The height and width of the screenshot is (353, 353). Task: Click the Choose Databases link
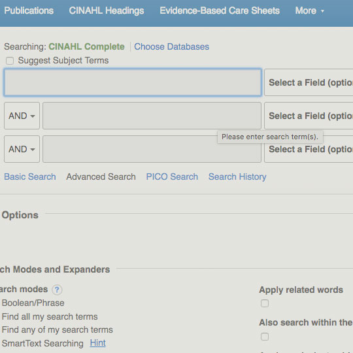point(171,46)
